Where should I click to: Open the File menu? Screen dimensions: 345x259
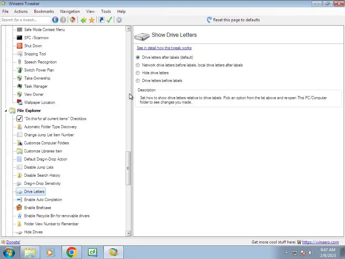click(x=5, y=11)
